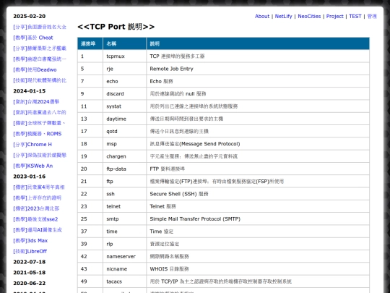Click the 'FTP 資料連接埠' description cell
The image size is (390, 293).
coord(258,169)
